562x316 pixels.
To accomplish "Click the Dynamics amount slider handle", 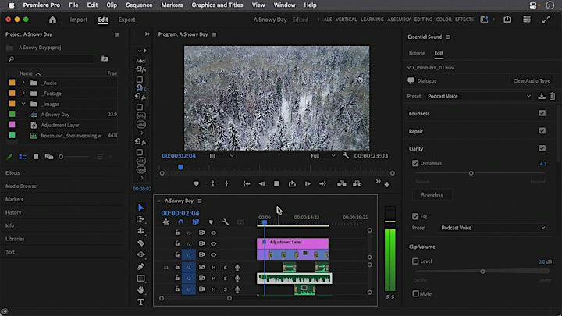I will click(x=471, y=173).
